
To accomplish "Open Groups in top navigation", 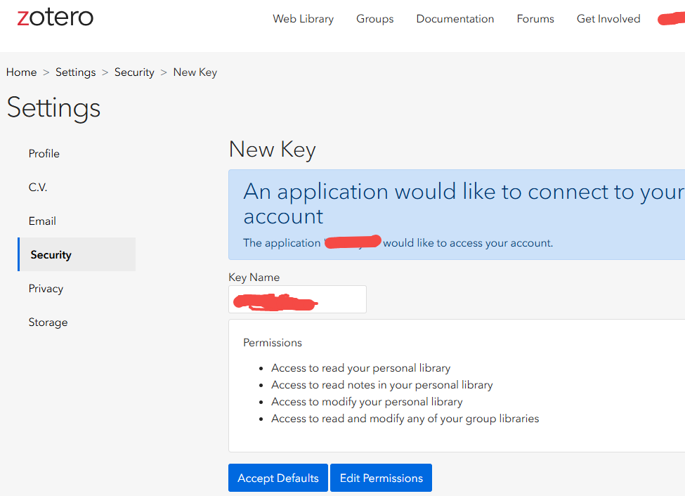I will click(x=375, y=19).
